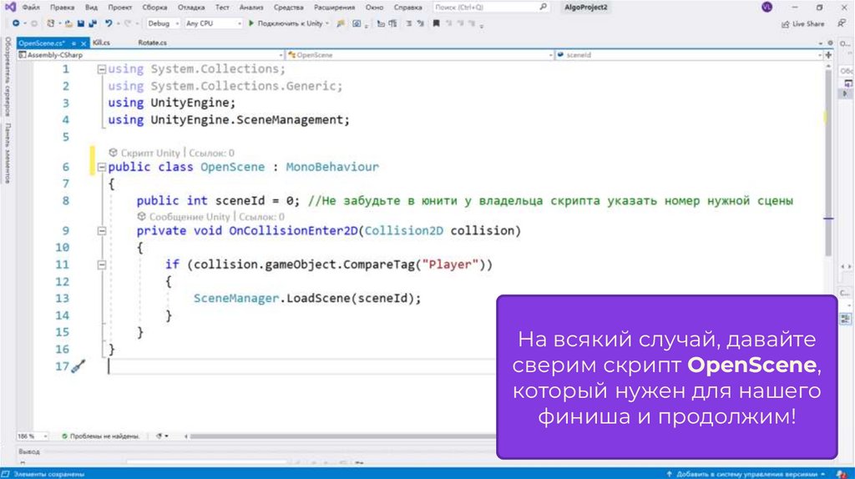Switch to the Rotate.cs tab
The width and height of the screenshot is (855, 479).
point(152,43)
